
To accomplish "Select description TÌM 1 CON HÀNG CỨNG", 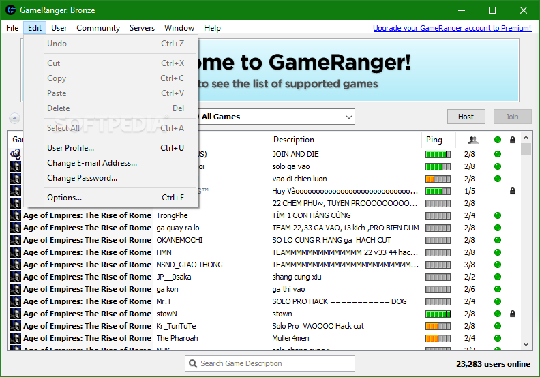I will point(312,215).
